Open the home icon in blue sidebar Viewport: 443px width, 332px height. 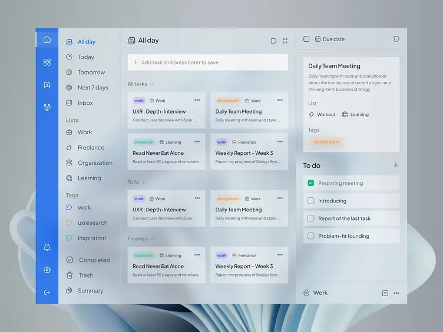[x=47, y=39]
